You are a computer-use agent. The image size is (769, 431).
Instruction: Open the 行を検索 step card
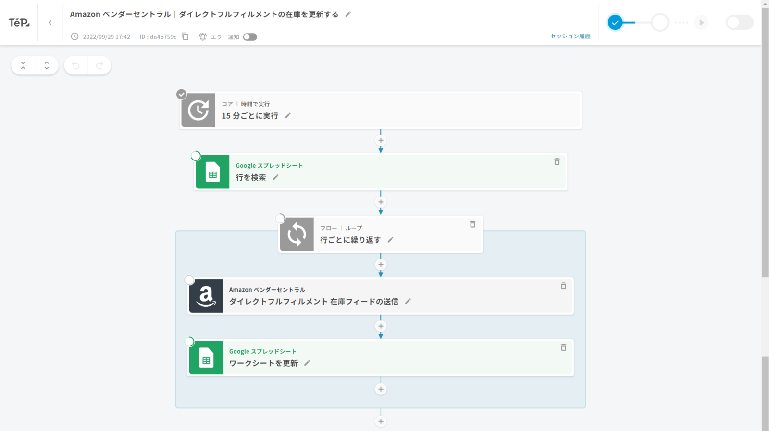(x=381, y=172)
